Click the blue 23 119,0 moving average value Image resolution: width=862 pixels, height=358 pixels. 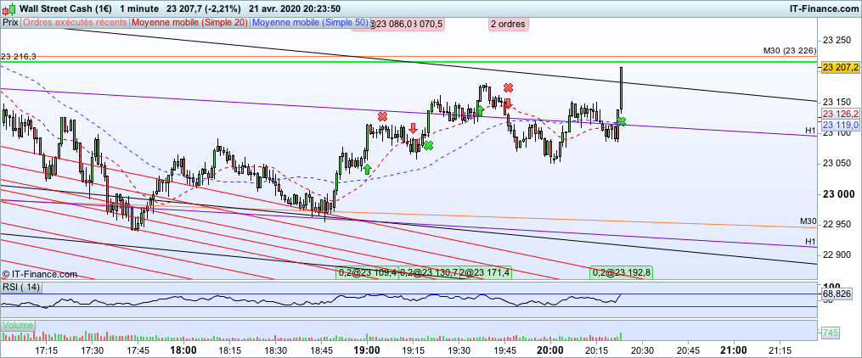[x=841, y=126]
